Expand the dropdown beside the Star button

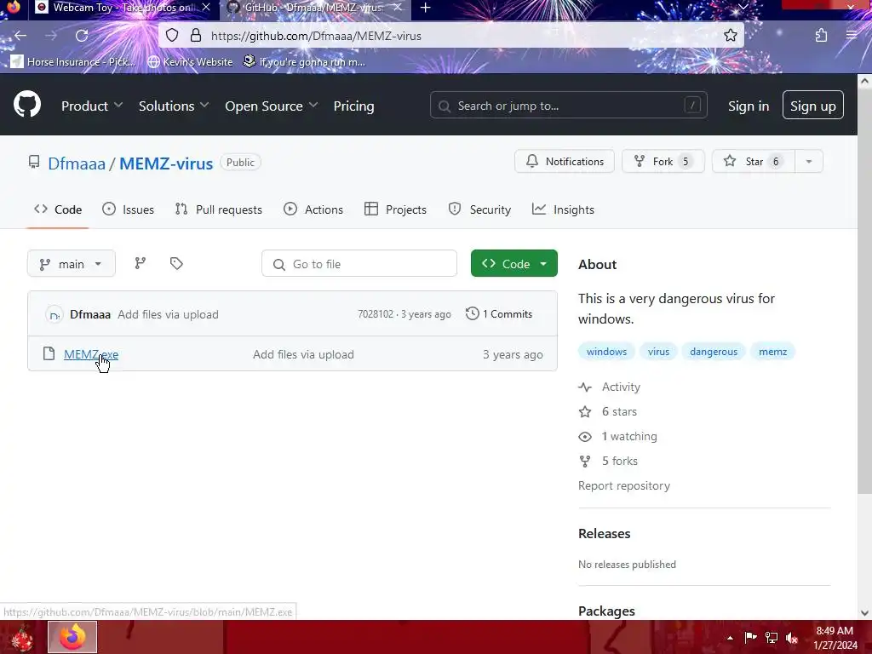click(809, 161)
